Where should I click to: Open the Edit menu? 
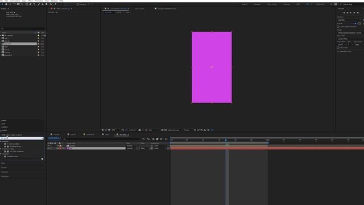click(x=6, y=1)
